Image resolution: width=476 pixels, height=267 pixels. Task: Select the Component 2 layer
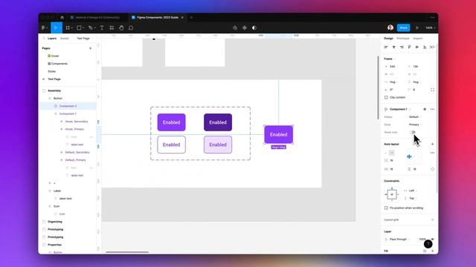coord(68,106)
